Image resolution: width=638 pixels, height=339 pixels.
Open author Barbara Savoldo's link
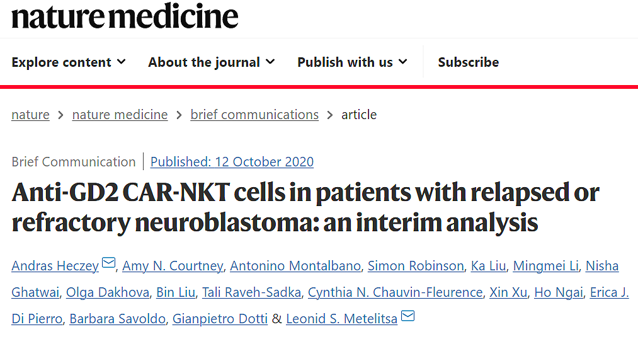click(118, 319)
